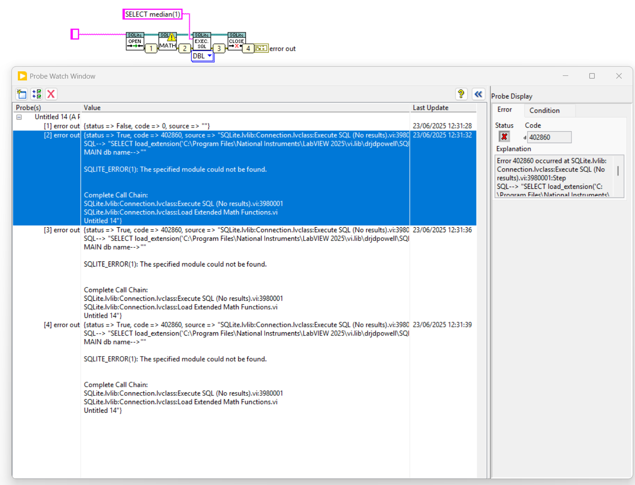Click timestamp 23/06/2025 12:31:39
This screenshot has height=485, width=635.
tap(442, 325)
